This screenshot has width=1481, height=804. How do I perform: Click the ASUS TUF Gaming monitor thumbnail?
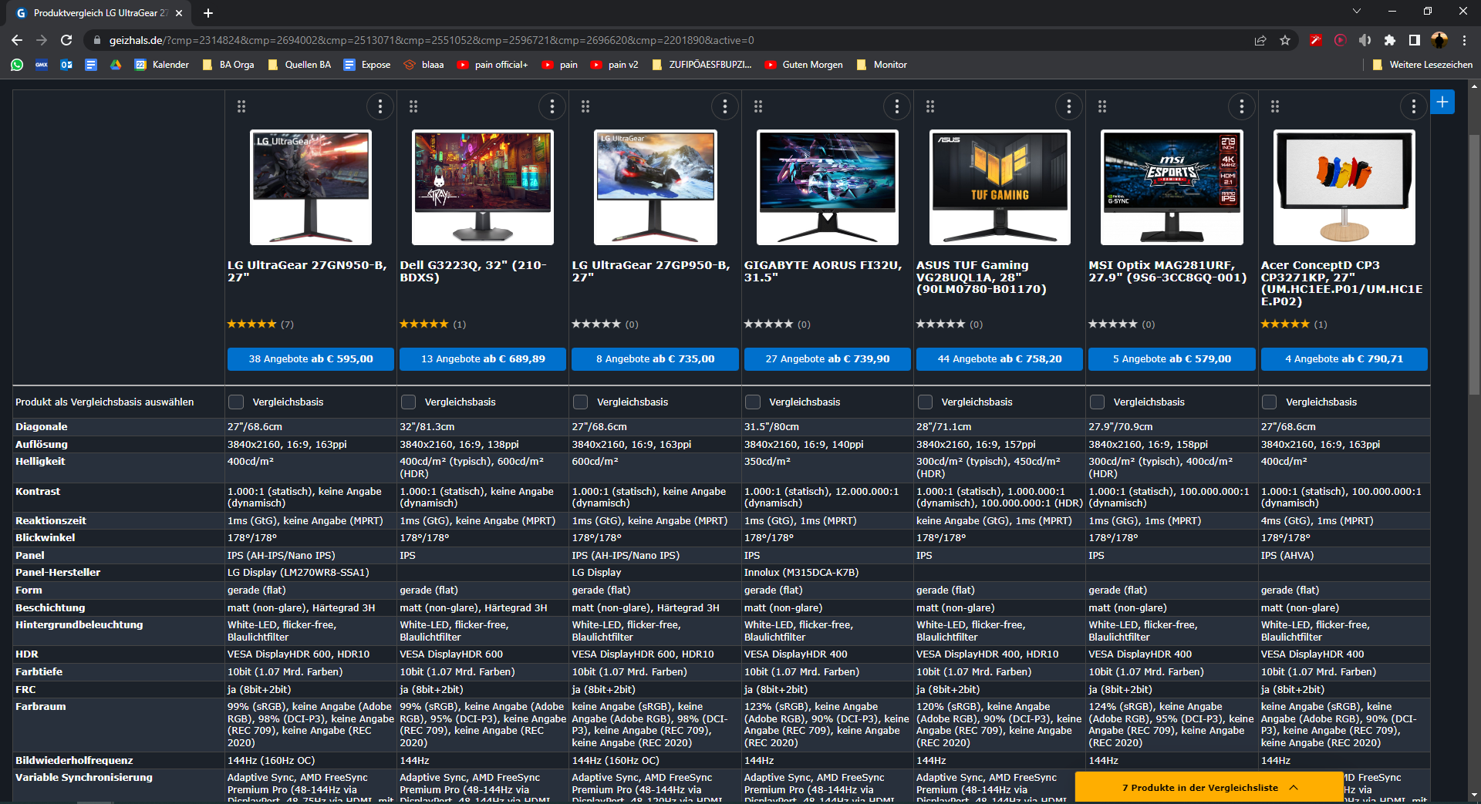point(1000,187)
